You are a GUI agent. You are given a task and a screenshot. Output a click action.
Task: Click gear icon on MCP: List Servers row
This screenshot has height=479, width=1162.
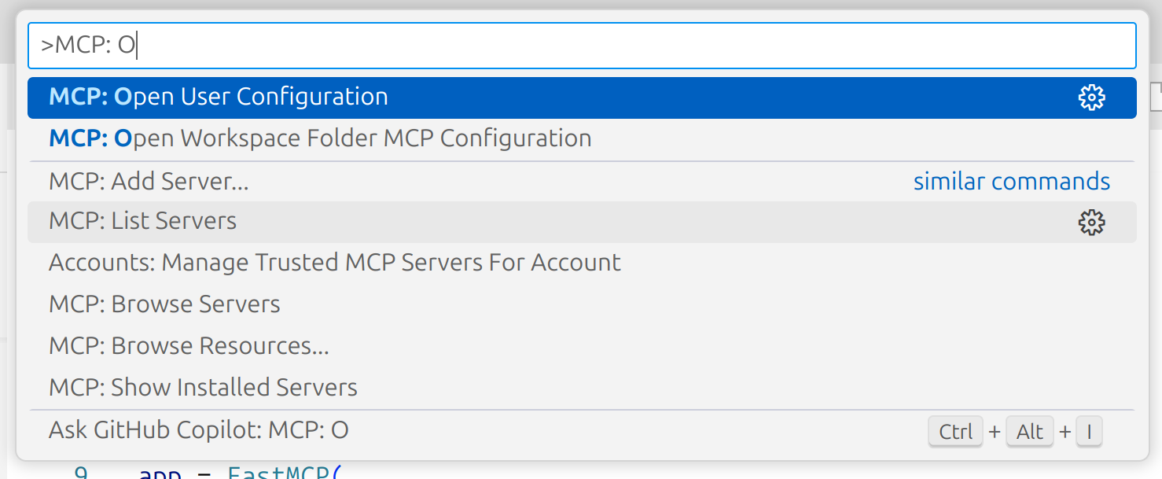[x=1091, y=223]
